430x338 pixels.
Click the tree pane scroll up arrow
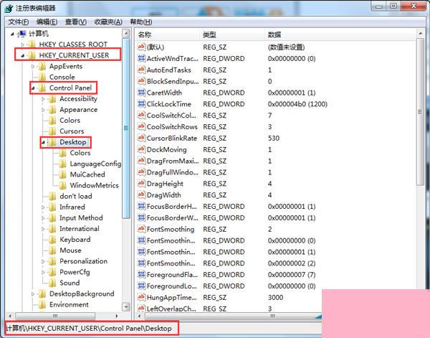[126, 34]
